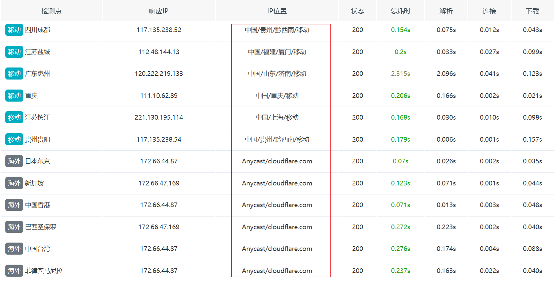Click the 移动 badge beside 四川成都
The image size is (555, 282).
coord(14,30)
